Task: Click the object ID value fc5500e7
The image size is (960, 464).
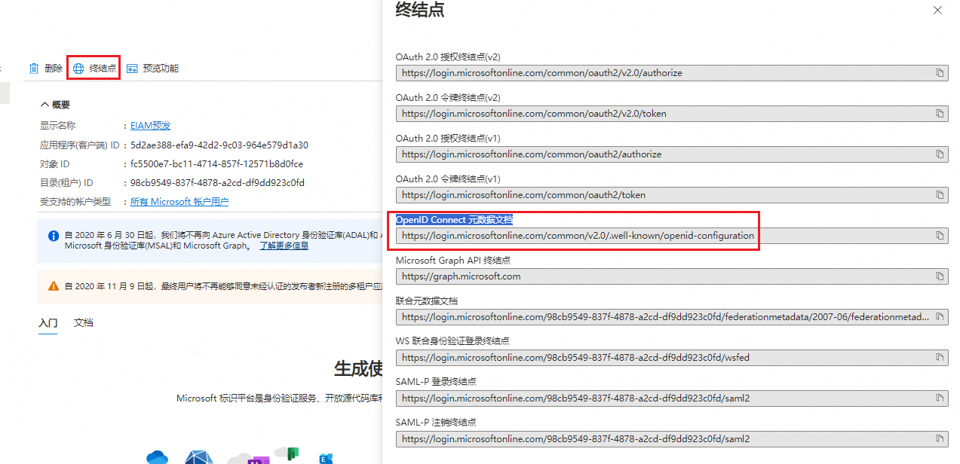Action: pos(217,163)
